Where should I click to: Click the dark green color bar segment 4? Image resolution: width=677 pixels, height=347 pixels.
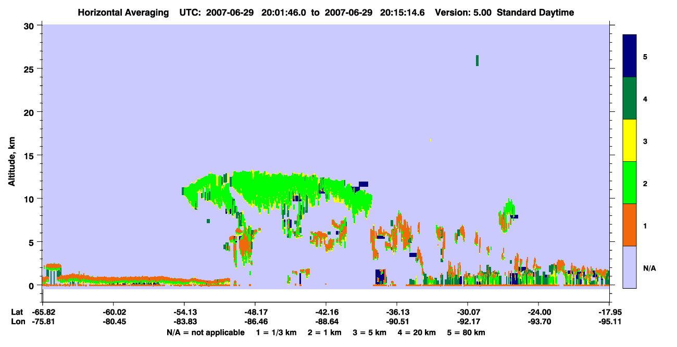pos(630,98)
